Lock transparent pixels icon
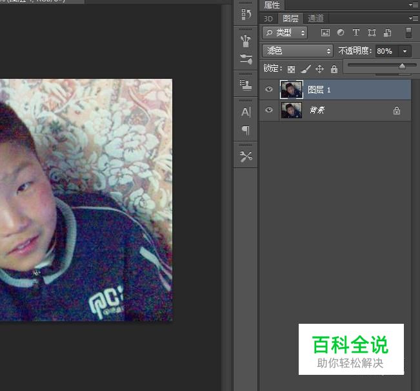Screen dimensions: 420x391 point(291,69)
